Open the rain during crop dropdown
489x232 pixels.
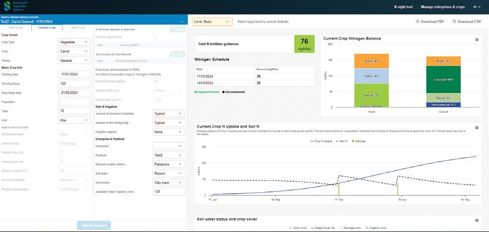(169, 123)
